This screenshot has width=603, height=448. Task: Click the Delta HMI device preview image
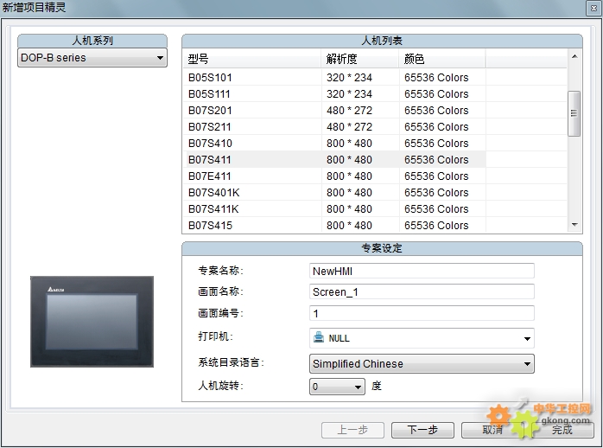[x=92, y=322]
